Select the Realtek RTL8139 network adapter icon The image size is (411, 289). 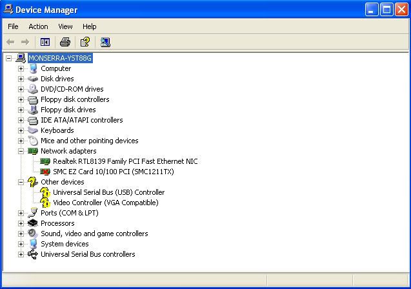(x=45, y=161)
